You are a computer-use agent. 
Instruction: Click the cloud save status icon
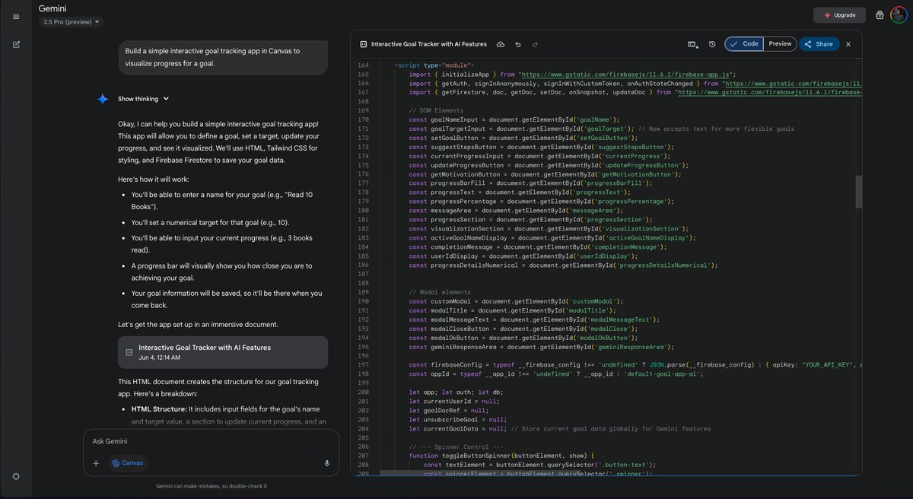tap(501, 44)
